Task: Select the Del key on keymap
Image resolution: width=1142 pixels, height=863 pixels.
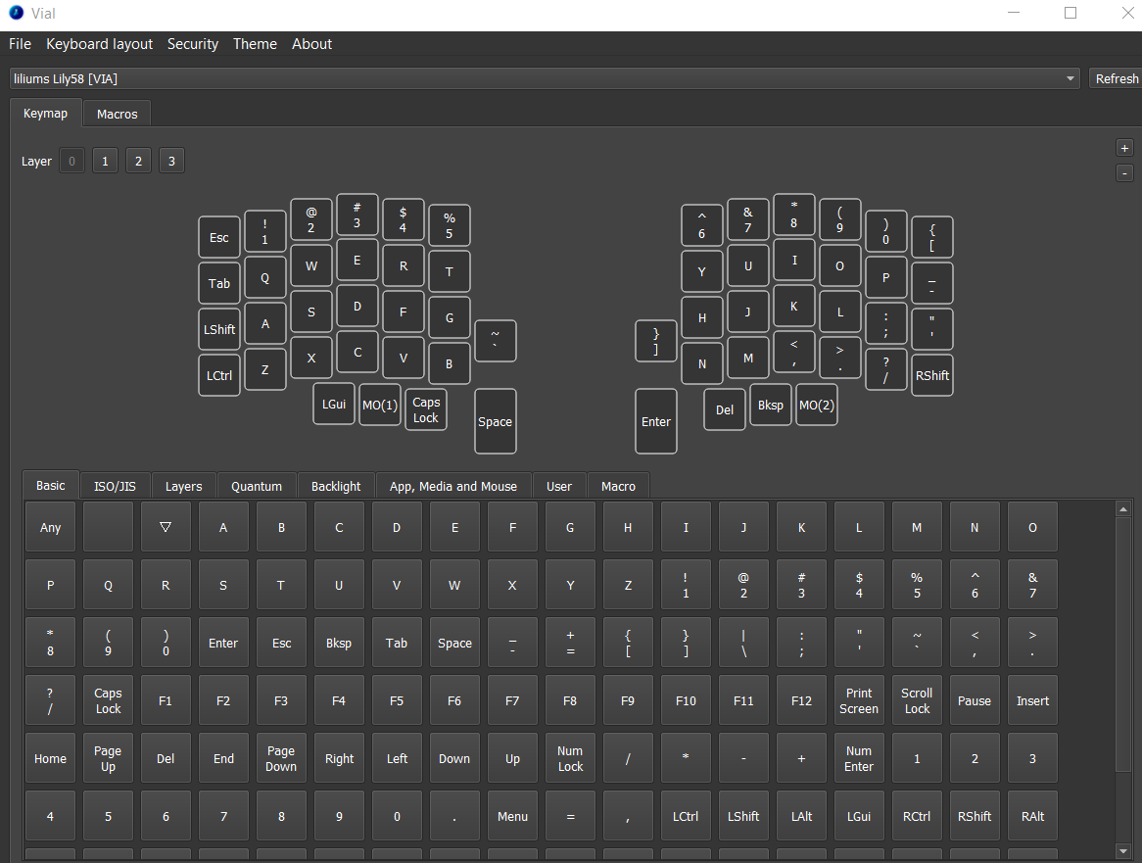Action: pos(725,409)
